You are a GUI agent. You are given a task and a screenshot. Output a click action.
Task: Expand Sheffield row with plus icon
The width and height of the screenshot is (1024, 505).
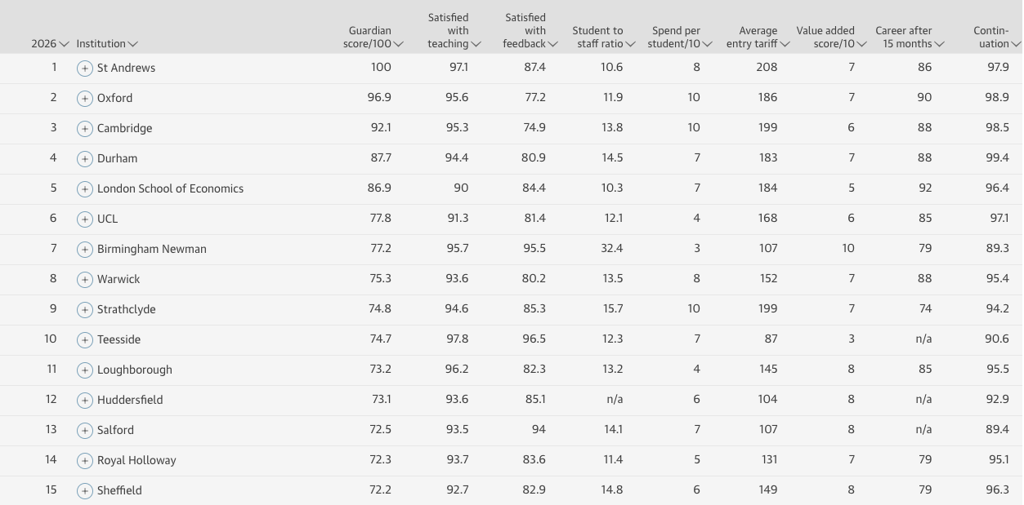85,491
